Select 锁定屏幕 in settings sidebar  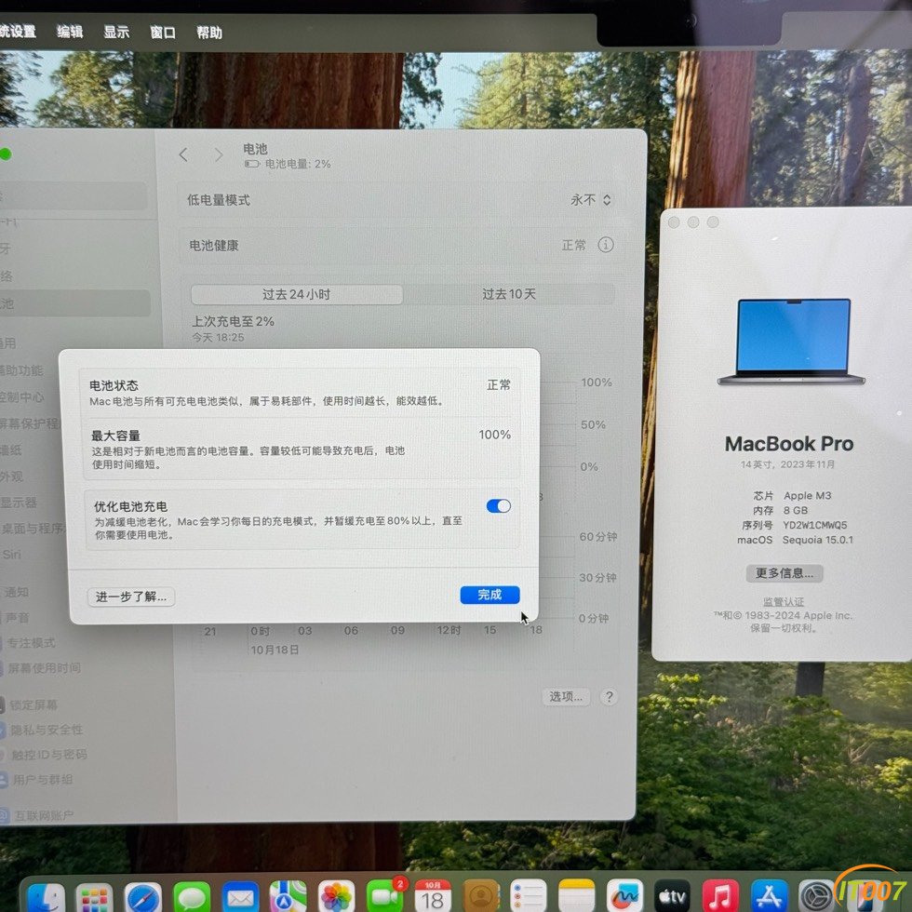[34, 705]
